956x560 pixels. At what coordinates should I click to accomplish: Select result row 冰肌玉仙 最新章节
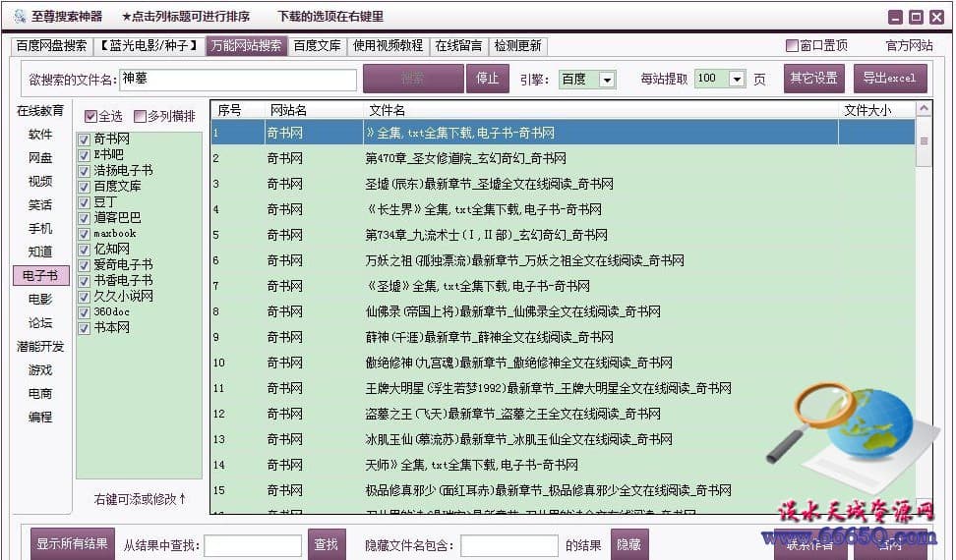point(563,439)
